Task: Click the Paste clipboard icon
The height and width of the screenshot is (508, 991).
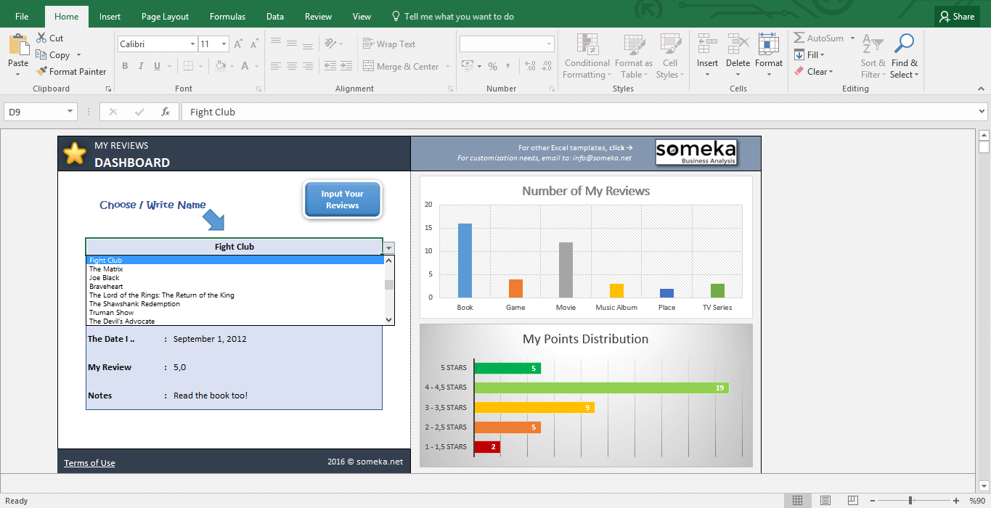Action: point(18,45)
